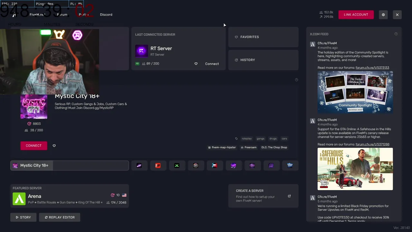
Task: Click the clock icon beside History
Action: pos(236,60)
